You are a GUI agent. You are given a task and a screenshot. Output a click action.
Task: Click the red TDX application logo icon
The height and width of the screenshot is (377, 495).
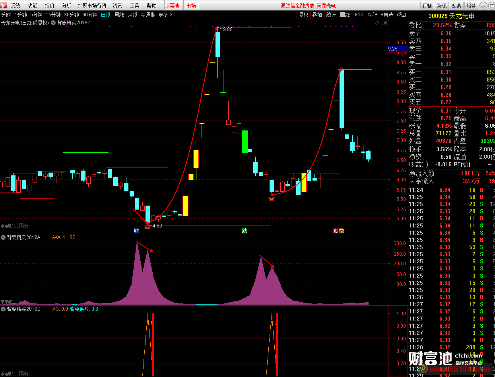point(4,6)
